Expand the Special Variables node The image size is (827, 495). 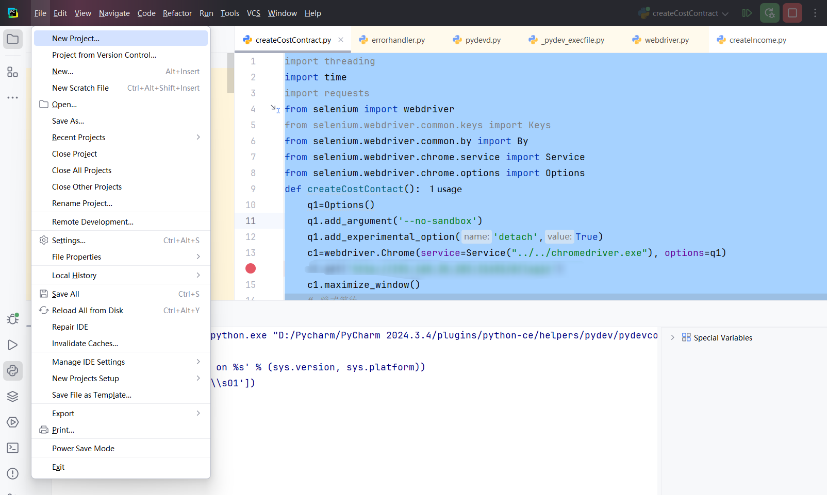(672, 337)
